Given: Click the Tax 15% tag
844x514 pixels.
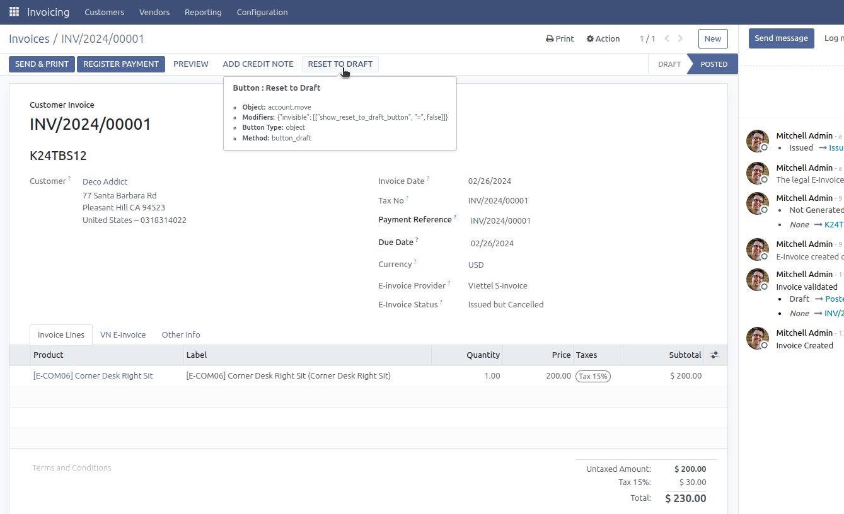Looking at the screenshot, I should pos(593,376).
